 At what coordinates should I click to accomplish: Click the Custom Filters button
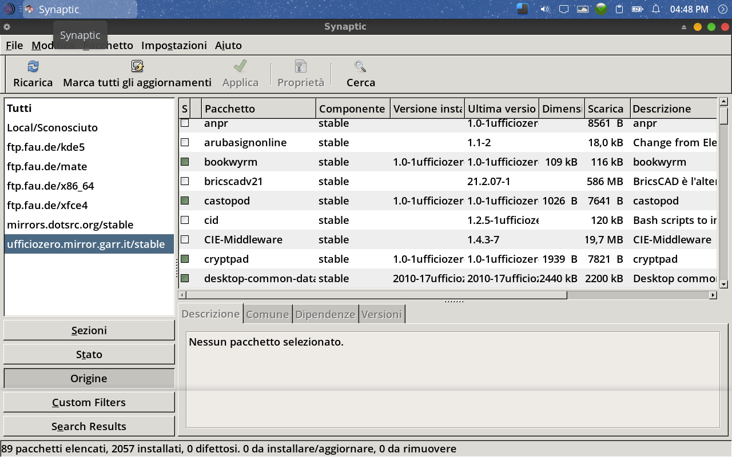point(89,402)
